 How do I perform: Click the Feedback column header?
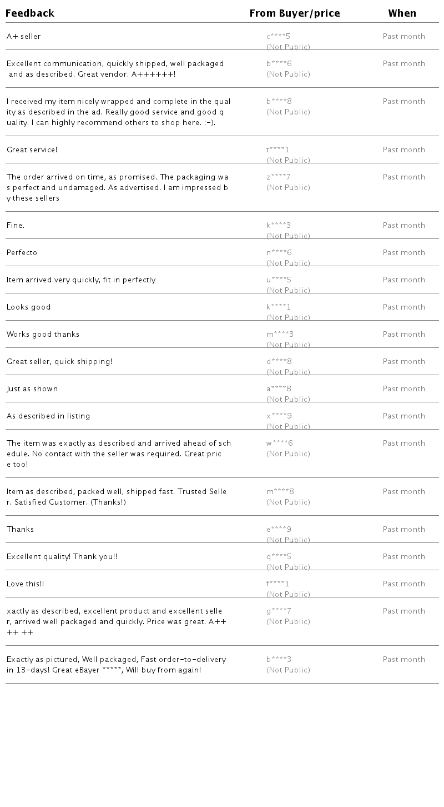pos(30,13)
